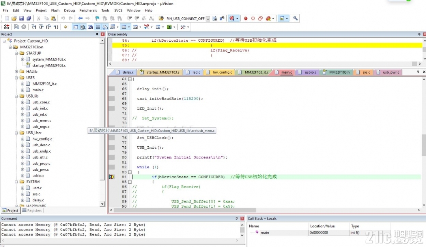Paste from clipboard toolbar icon
Viewport: 426px width, 247px height.
click(54, 18)
